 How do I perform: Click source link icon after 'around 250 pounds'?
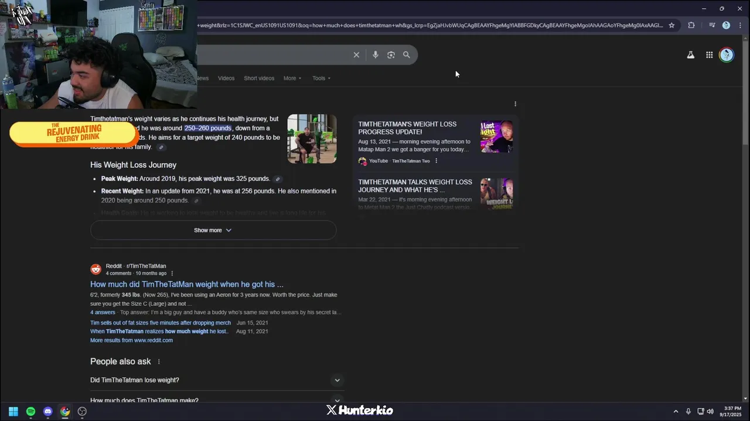(x=196, y=201)
